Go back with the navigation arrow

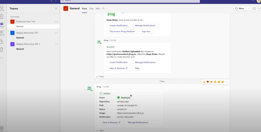tap(51, 1)
